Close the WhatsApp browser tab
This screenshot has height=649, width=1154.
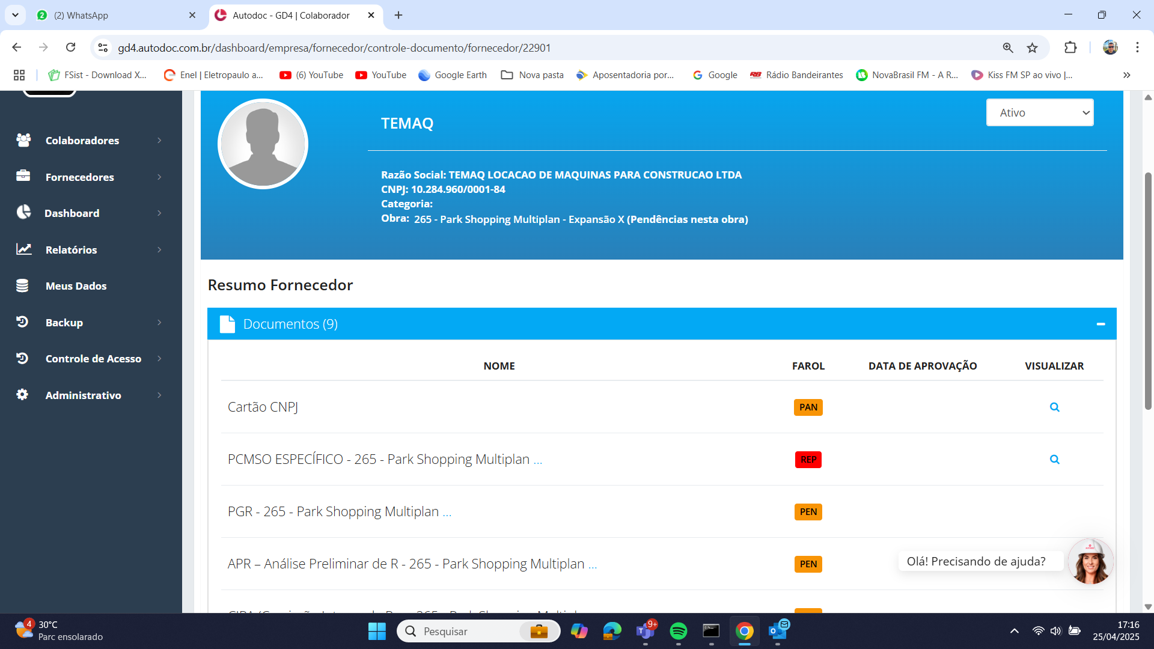[x=192, y=15]
